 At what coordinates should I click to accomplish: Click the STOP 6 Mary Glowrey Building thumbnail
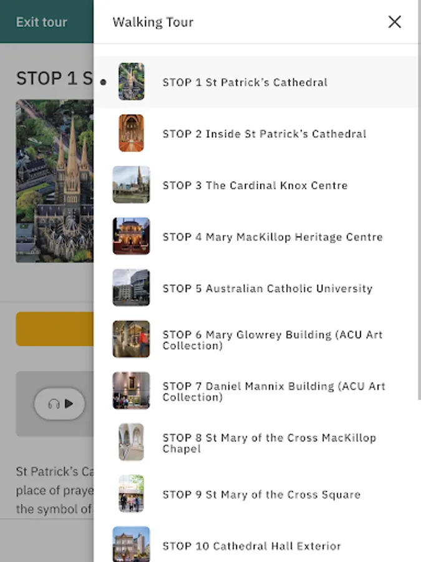point(131,339)
